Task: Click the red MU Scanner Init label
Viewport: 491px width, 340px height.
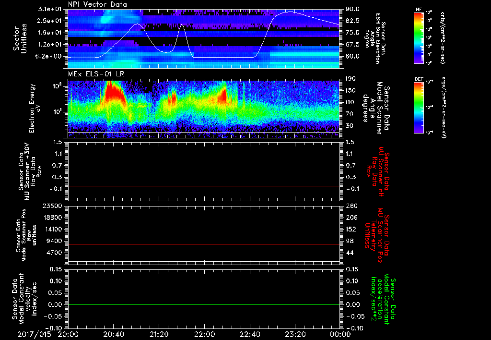Action: (x=378, y=171)
